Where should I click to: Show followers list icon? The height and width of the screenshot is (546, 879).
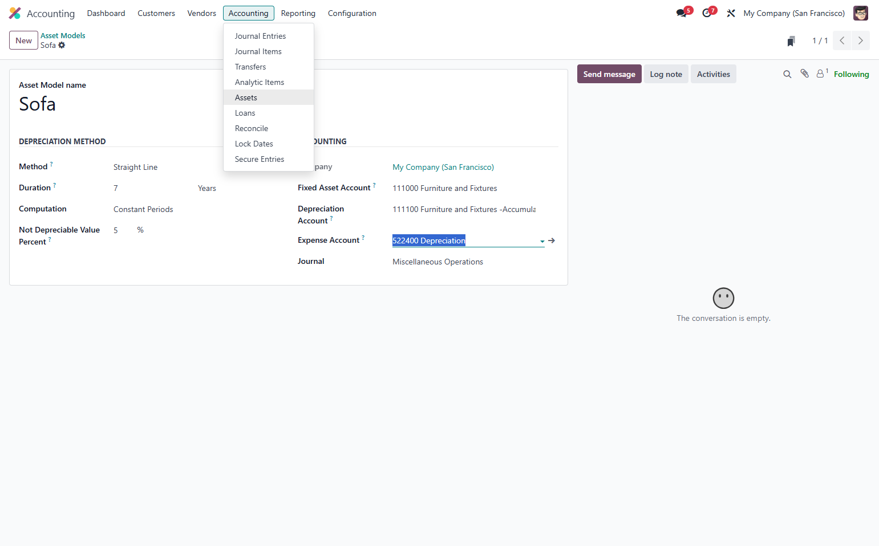coord(821,74)
